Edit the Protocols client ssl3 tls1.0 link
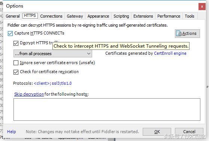 point(53,83)
